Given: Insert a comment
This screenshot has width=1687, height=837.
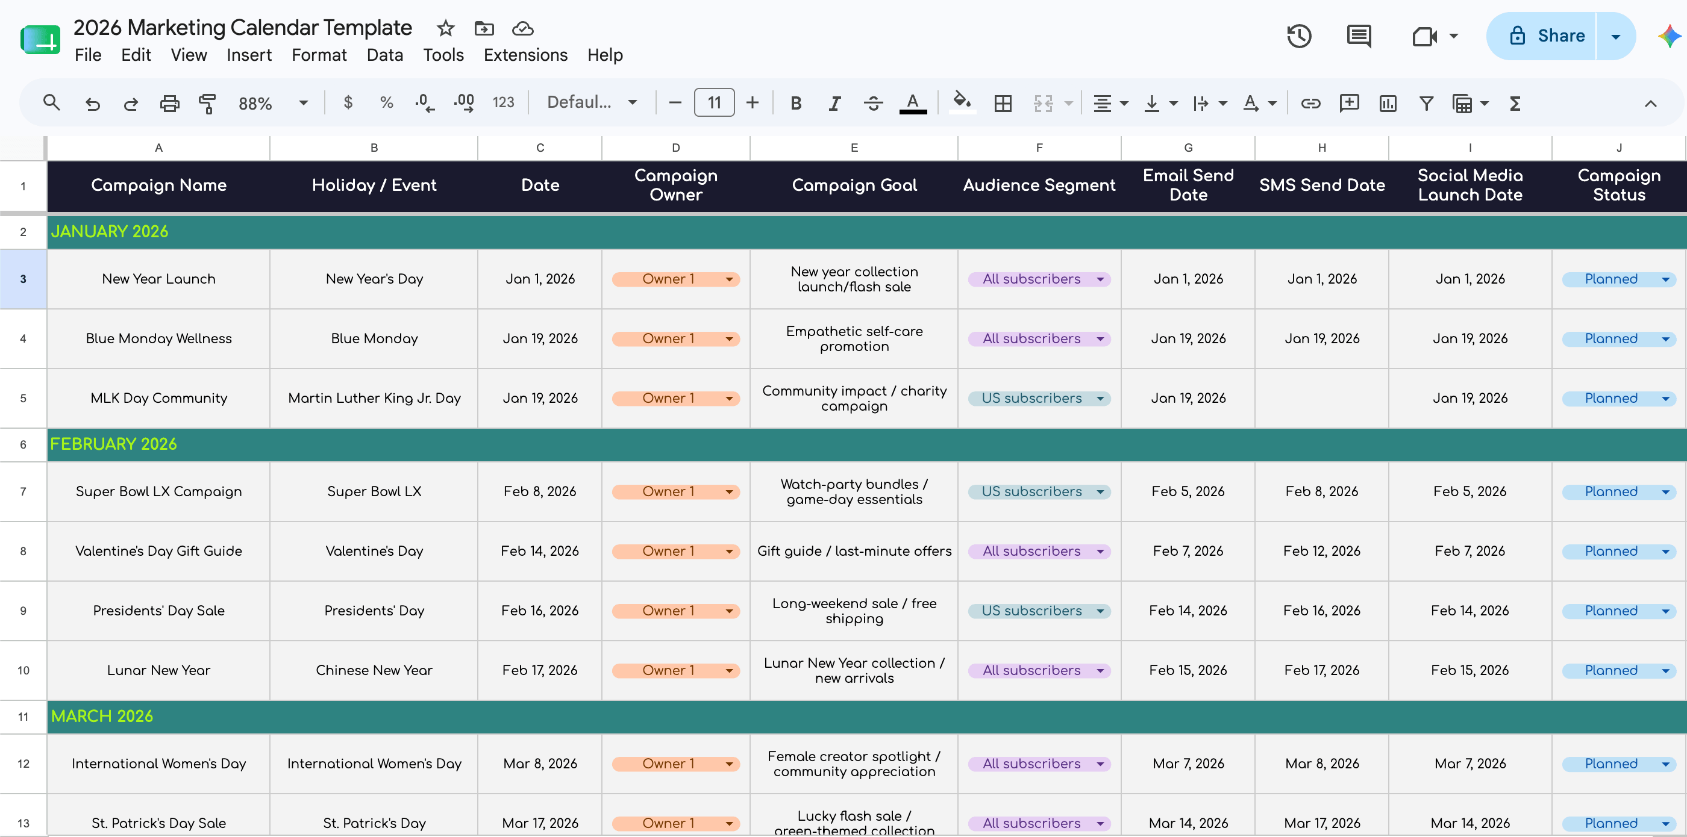Looking at the screenshot, I should click(1349, 103).
